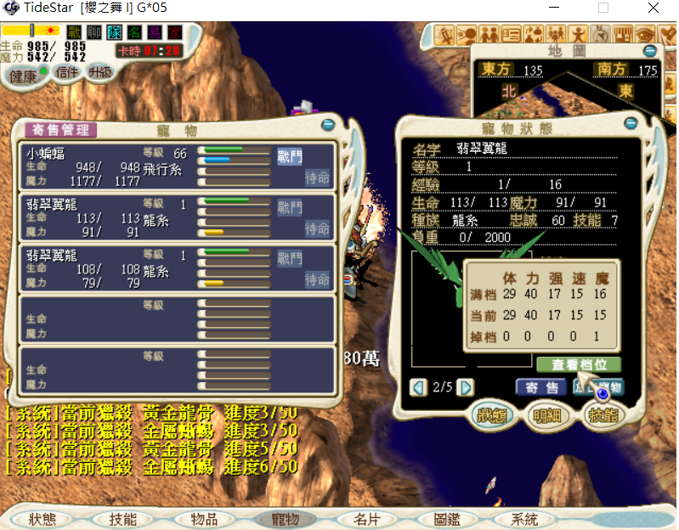Screen dimensions: 679x530
Task: Go to previous pet with left arrow
Action: (x=418, y=387)
